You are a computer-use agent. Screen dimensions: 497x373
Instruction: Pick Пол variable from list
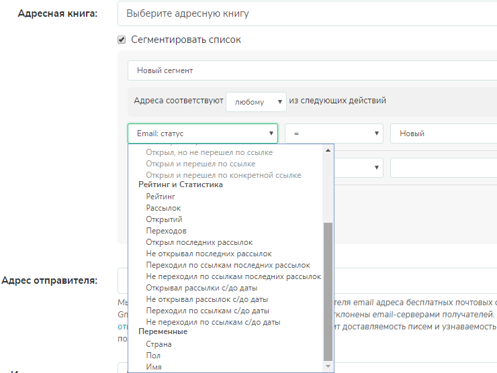click(153, 356)
